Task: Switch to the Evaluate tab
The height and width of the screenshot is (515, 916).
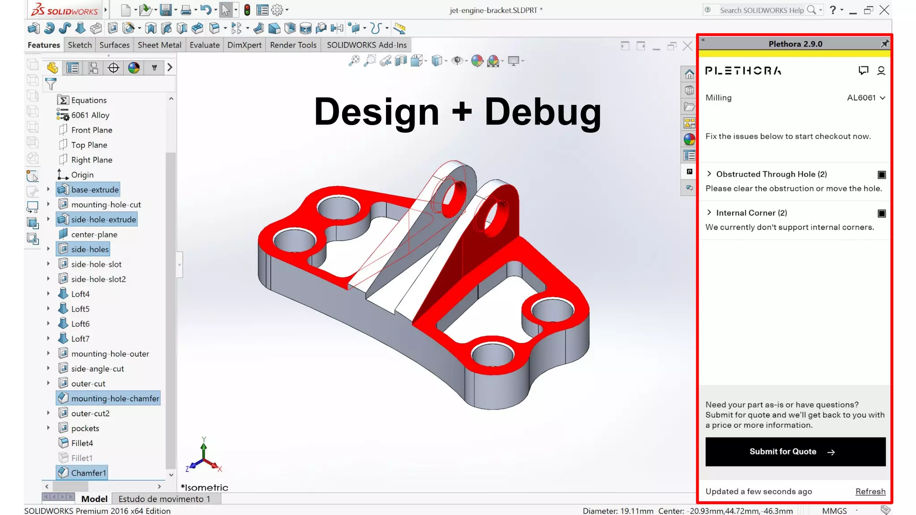Action: coord(204,45)
